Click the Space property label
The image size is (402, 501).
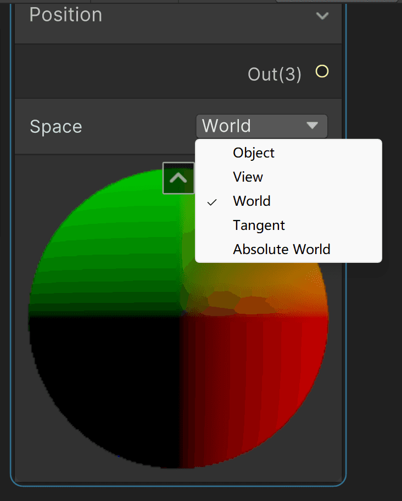click(56, 127)
